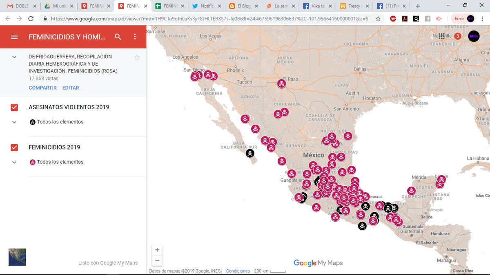The height and width of the screenshot is (275, 490).
Task: View site security lock information
Action: pyautogui.click(x=45, y=19)
